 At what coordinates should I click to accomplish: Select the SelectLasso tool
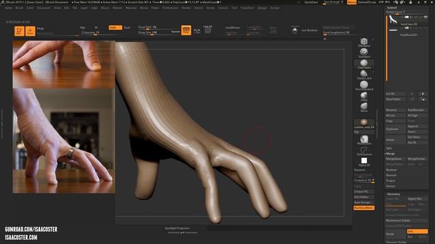tap(364, 150)
